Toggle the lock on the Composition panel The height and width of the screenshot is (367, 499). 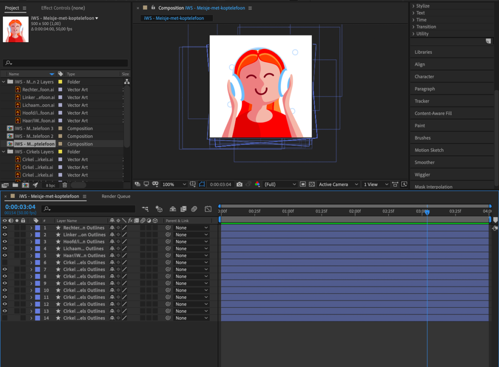[153, 8]
